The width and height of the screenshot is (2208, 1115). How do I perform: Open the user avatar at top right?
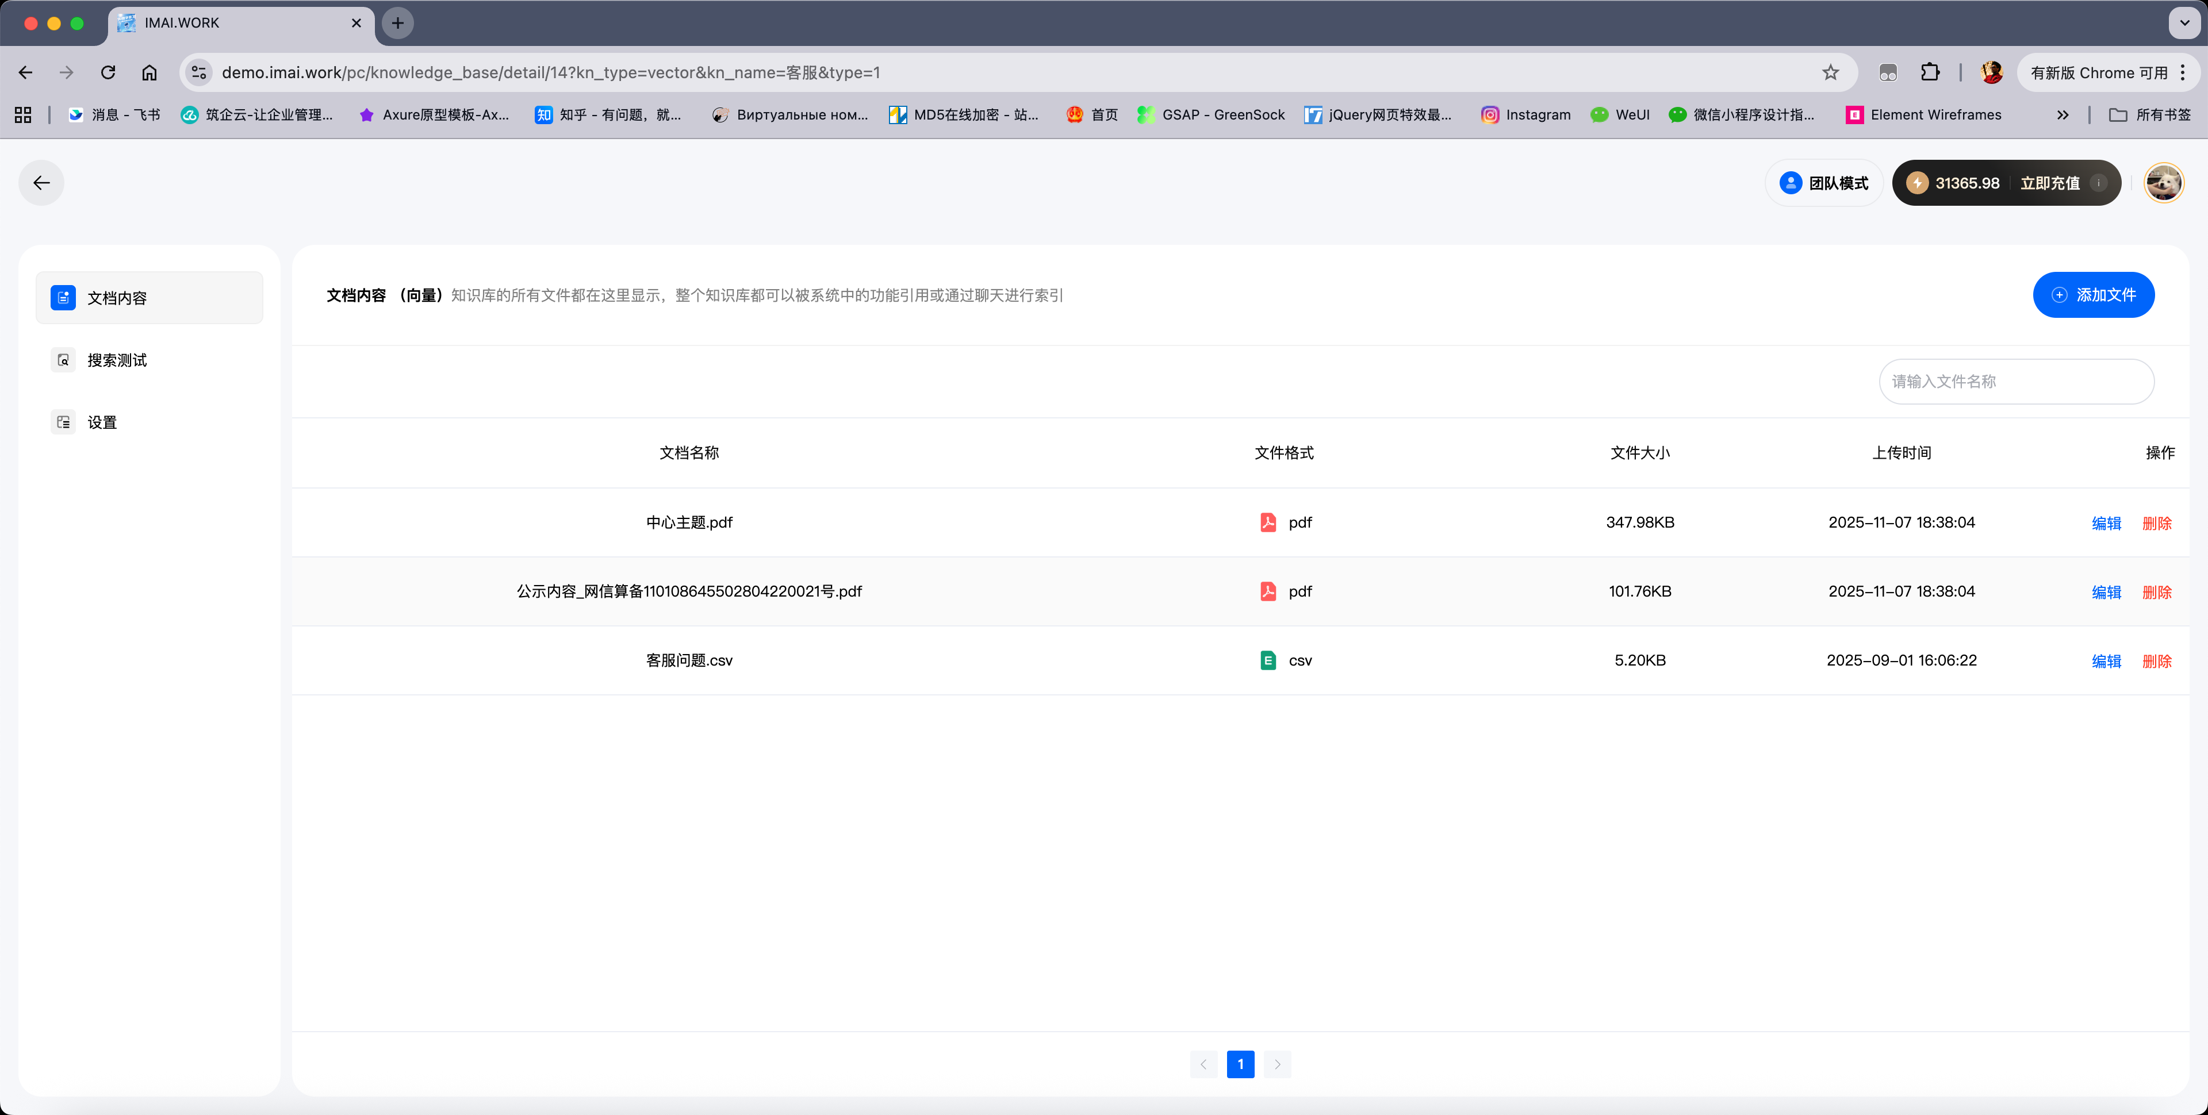pyautogui.click(x=2163, y=183)
